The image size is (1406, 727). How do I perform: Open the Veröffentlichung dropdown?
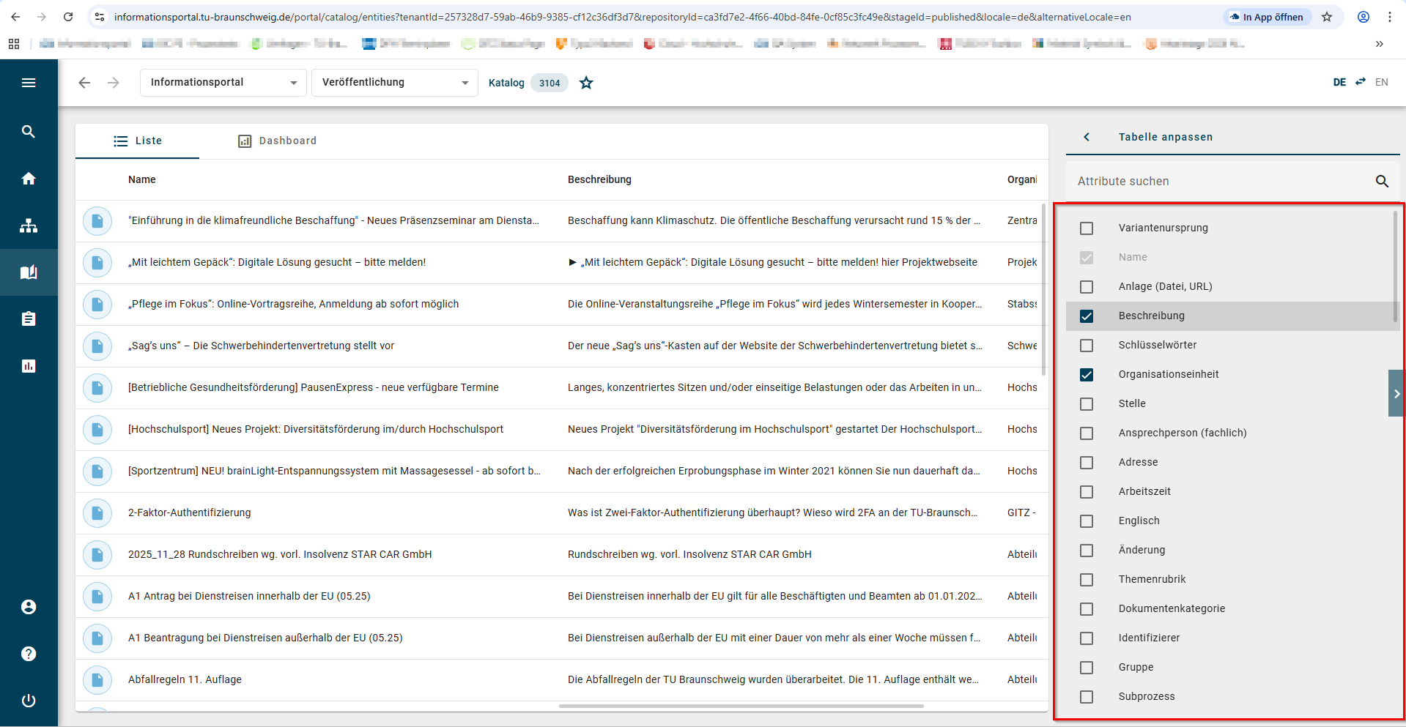coord(394,83)
